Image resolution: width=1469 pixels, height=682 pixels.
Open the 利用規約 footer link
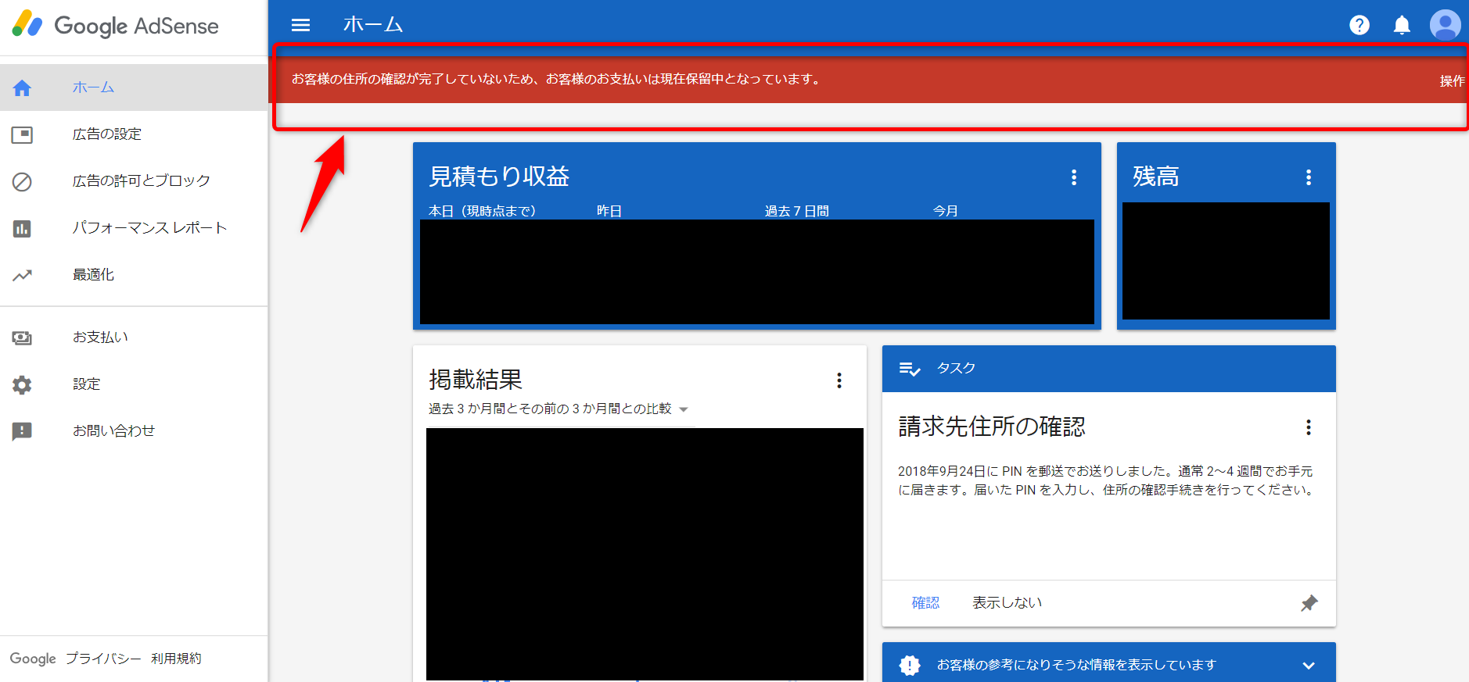click(x=176, y=659)
